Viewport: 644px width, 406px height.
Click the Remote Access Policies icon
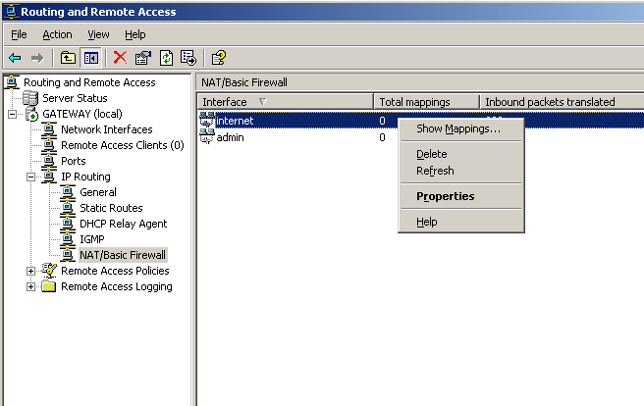[x=49, y=271]
